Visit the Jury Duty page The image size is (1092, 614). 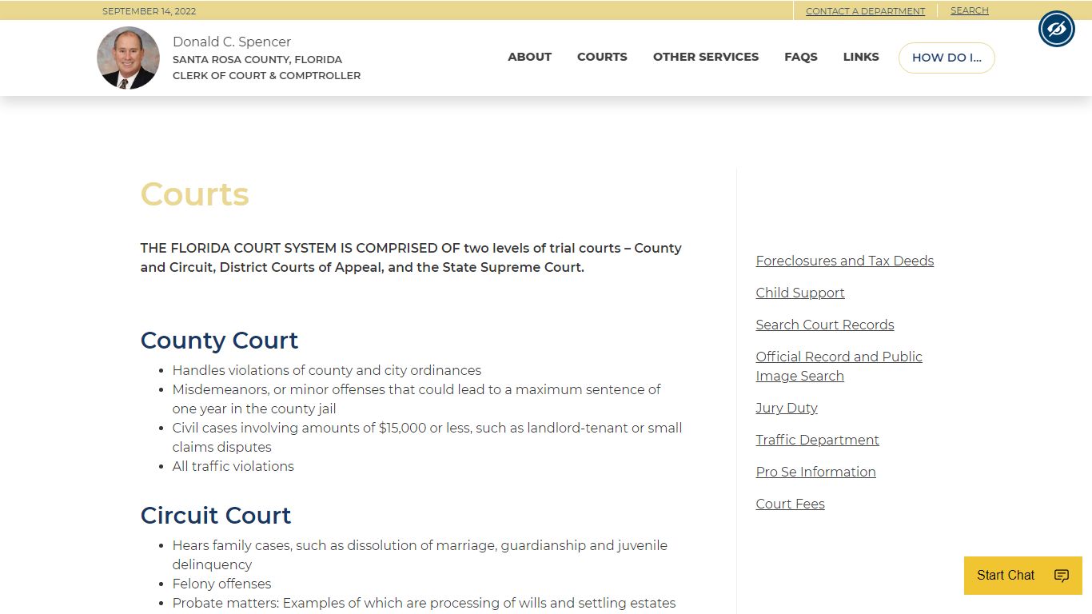786,408
